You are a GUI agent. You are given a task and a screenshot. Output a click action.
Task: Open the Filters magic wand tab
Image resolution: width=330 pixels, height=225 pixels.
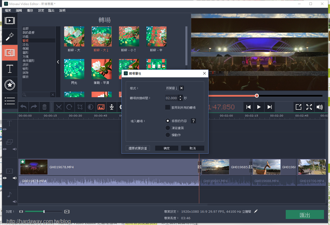(10, 37)
